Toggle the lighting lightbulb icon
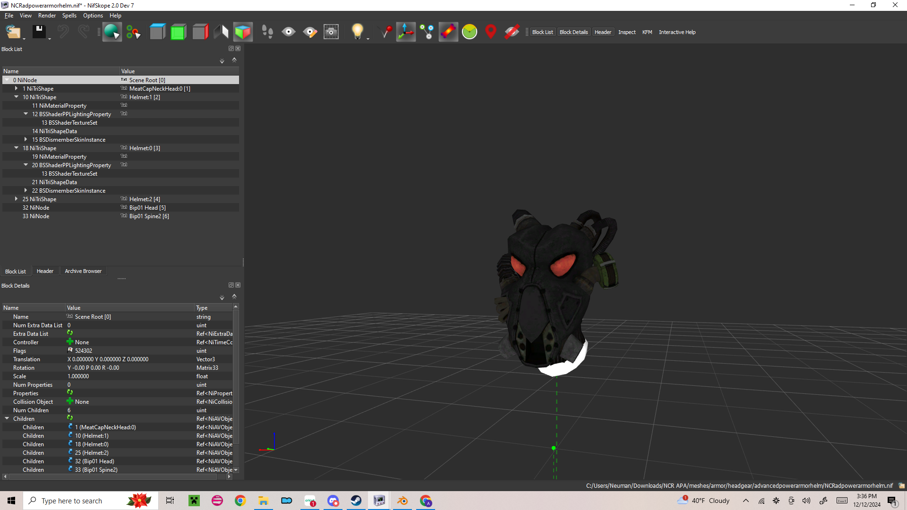The image size is (907, 510). point(358,32)
